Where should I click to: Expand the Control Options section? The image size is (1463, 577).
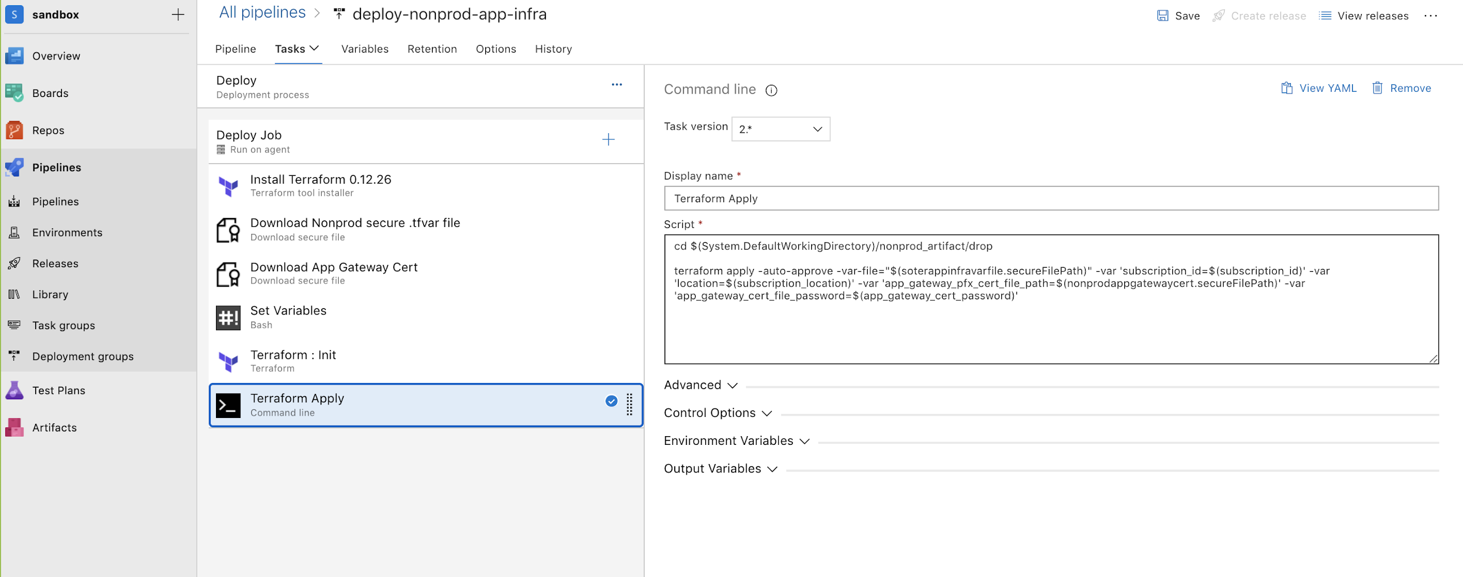click(718, 413)
